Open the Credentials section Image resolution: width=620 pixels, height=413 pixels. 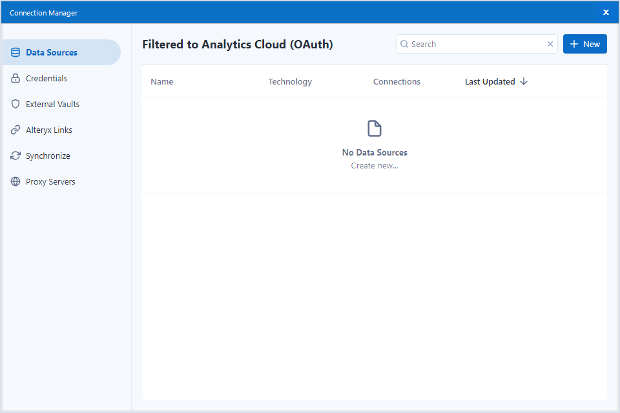[x=61, y=78]
